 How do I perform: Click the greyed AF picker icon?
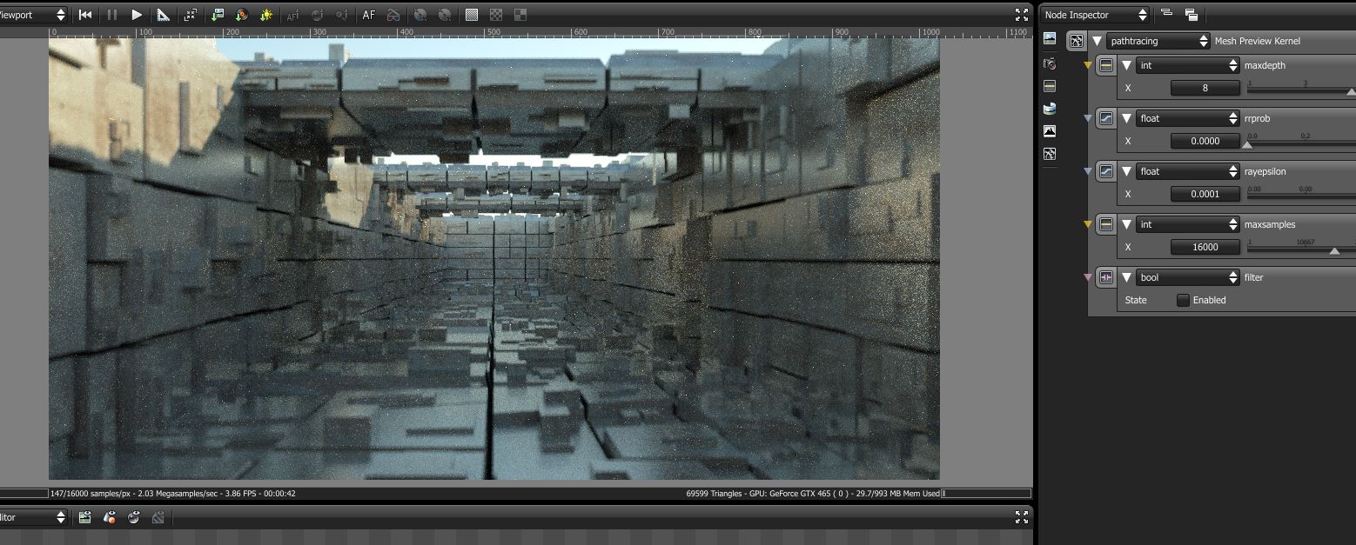point(292,15)
